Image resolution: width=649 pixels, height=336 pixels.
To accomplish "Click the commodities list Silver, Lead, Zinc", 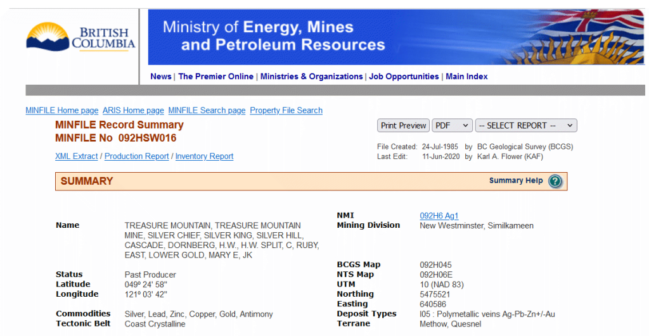I will [198, 314].
